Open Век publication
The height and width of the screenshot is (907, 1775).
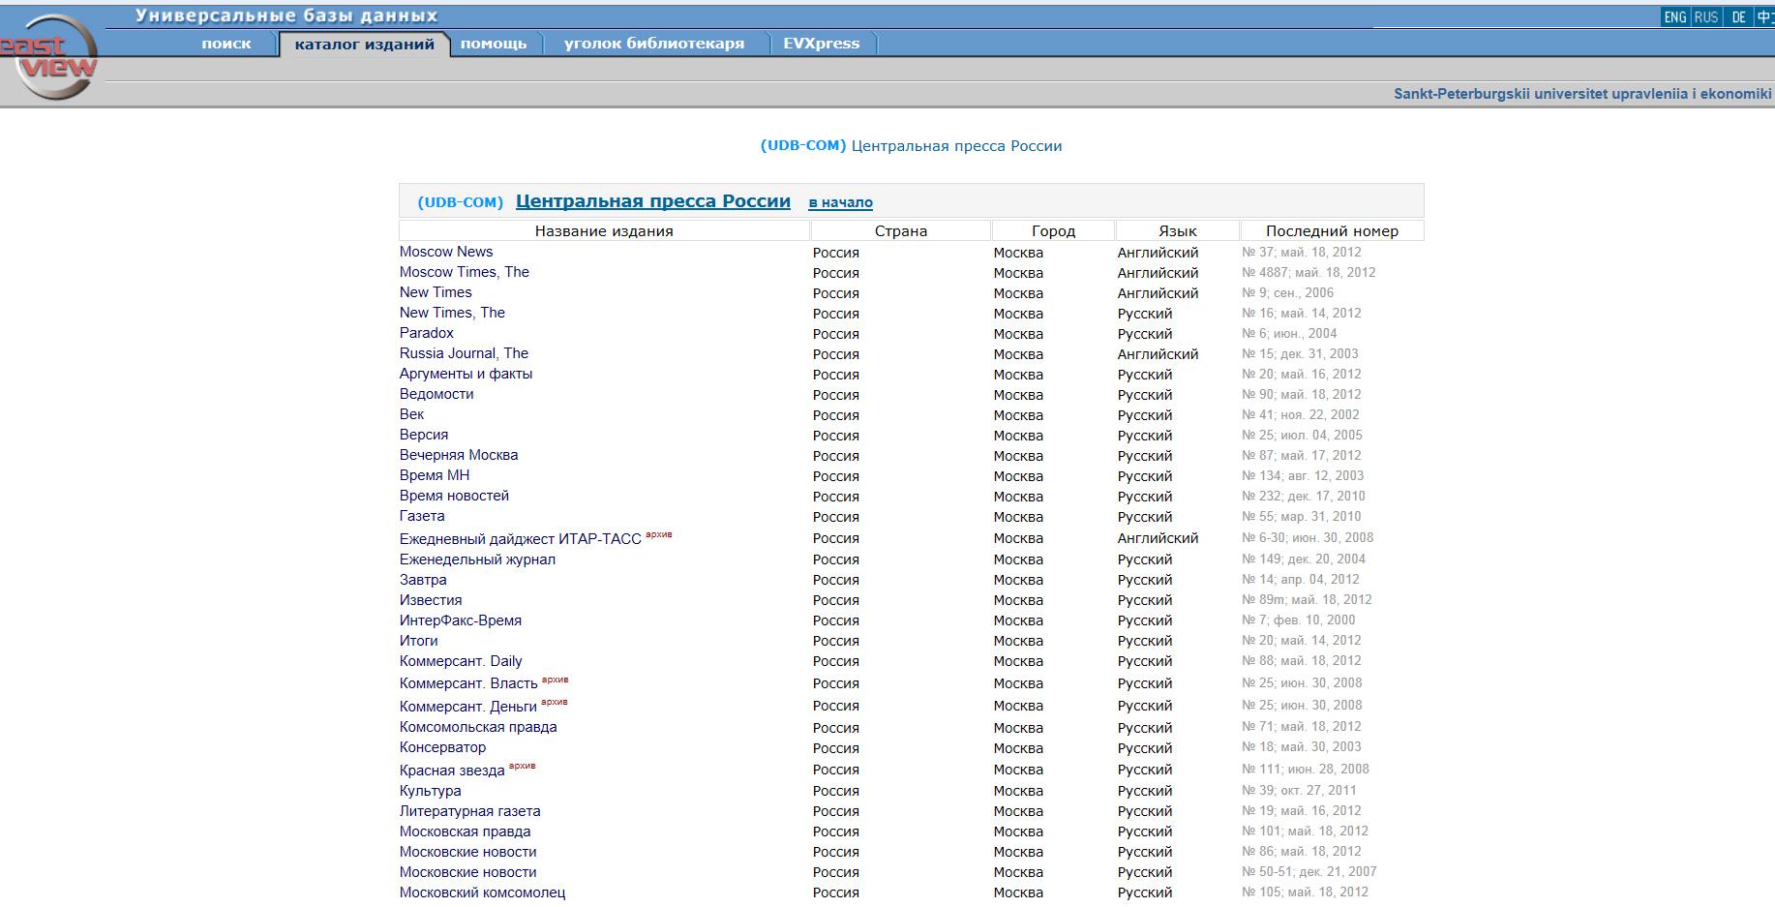click(x=411, y=414)
